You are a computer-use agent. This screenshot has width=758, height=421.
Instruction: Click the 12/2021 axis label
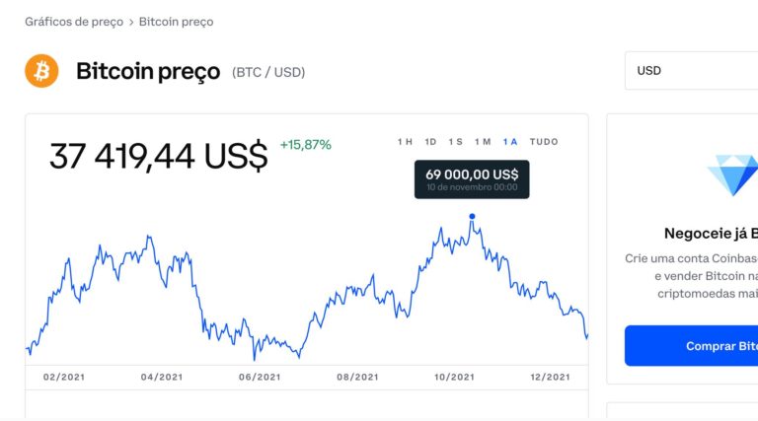[550, 377]
